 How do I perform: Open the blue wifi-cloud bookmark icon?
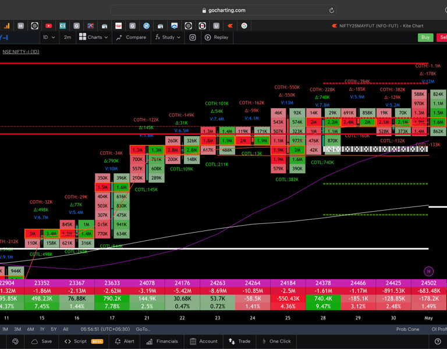point(174,26)
